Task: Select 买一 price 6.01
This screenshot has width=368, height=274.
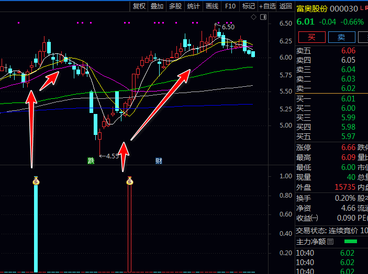Action: point(348,99)
